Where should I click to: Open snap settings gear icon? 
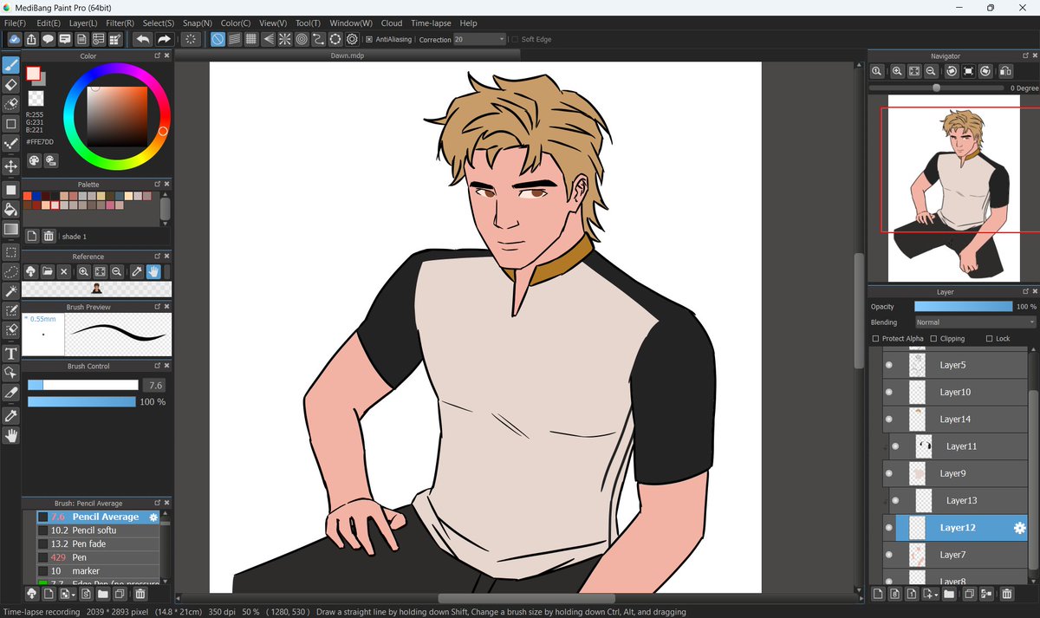(x=352, y=39)
